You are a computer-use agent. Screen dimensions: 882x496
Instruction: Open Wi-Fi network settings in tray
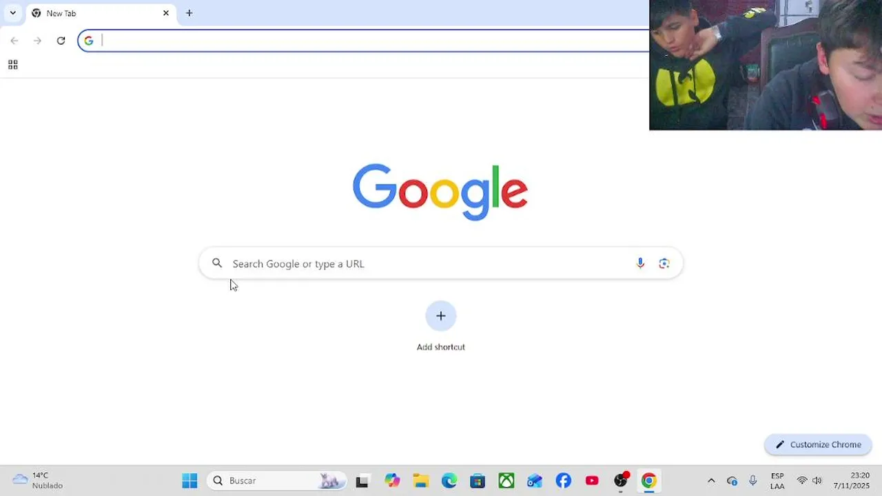point(802,481)
